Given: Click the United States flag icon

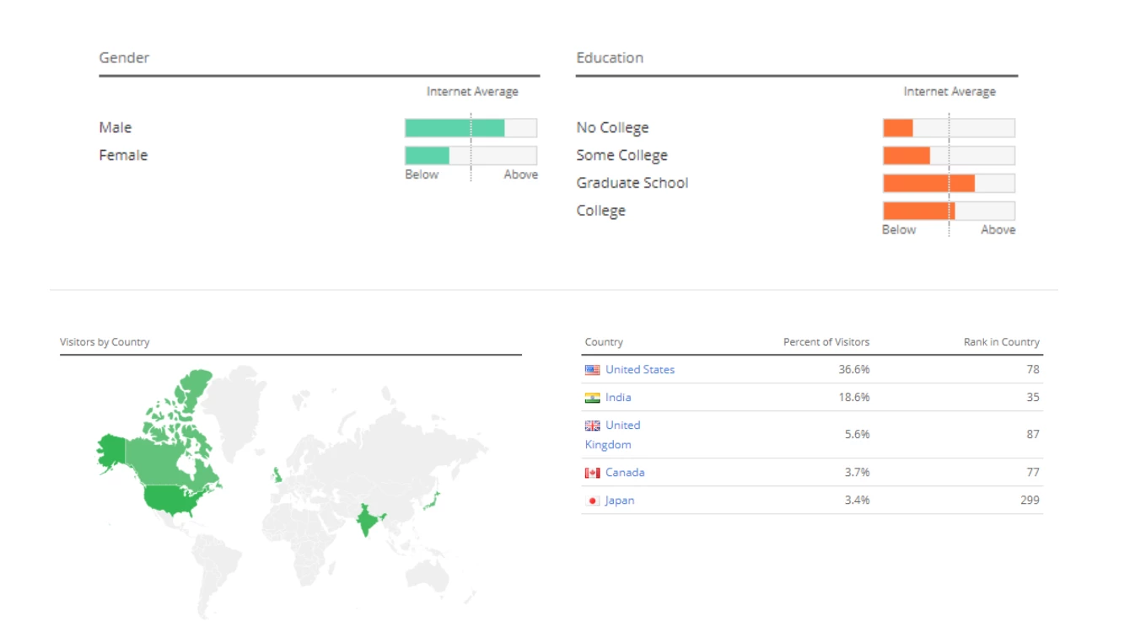Looking at the screenshot, I should coord(592,370).
